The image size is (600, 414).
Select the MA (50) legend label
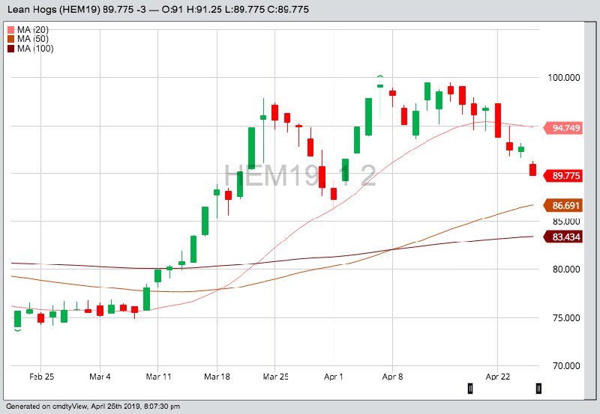click(x=34, y=40)
